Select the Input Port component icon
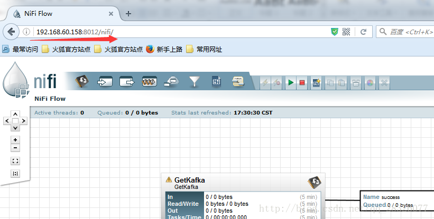The height and width of the screenshot is (219, 434). pyautogui.click(x=105, y=82)
